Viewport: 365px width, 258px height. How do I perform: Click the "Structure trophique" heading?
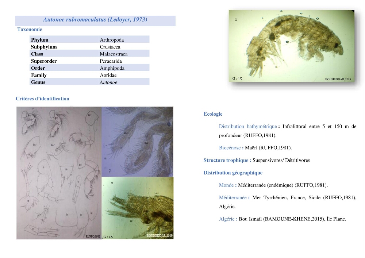pos(226,160)
